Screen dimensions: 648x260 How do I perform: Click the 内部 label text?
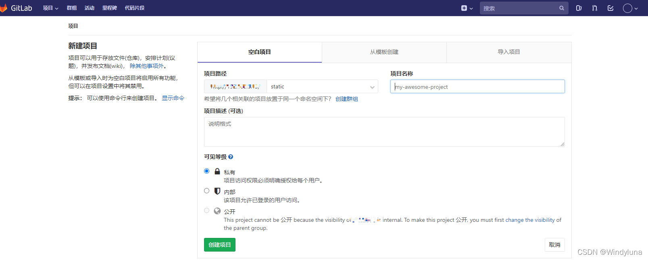click(229, 192)
